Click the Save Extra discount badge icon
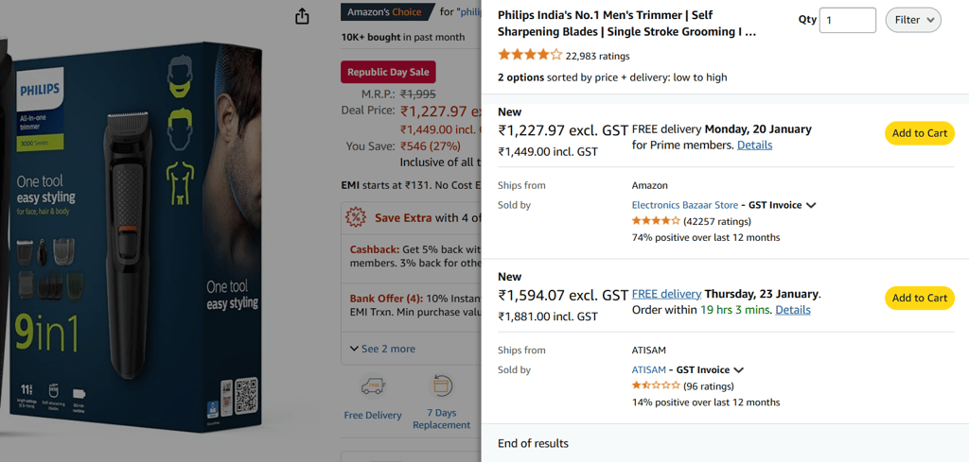 point(356,217)
